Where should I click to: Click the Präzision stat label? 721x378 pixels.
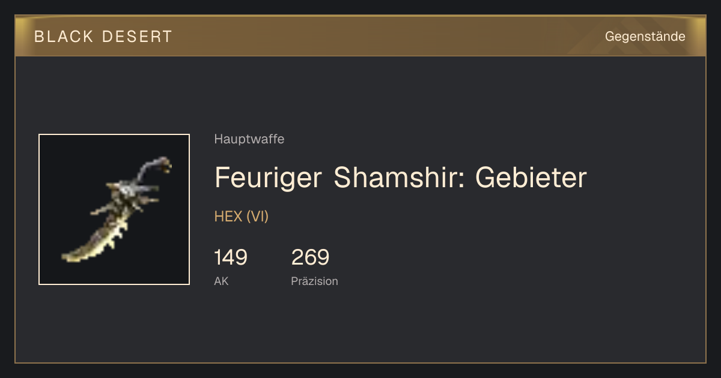point(314,281)
